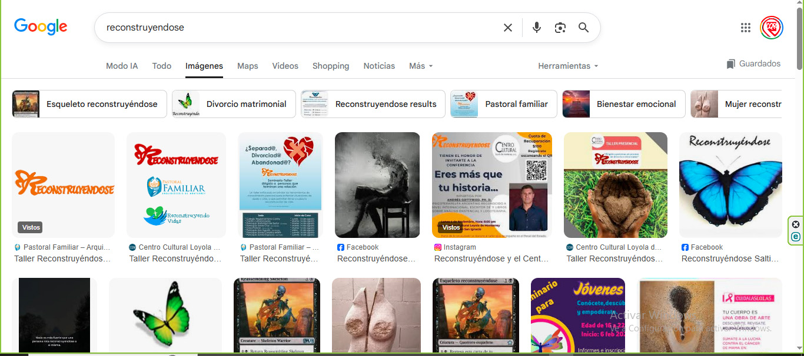Select the Esqueleto reconstruyéndose suggestion chip
The image size is (804, 356).
(x=89, y=104)
